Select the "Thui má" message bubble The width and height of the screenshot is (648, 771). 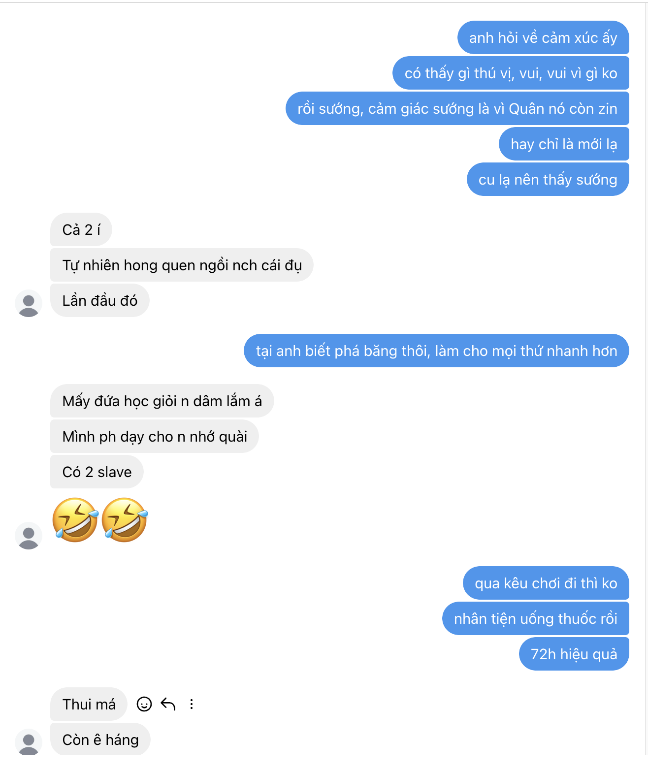coord(89,704)
